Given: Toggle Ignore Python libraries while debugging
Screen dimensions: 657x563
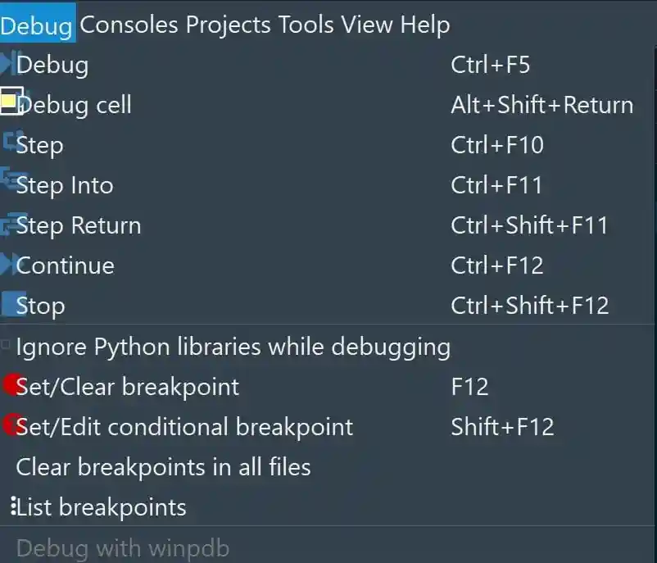Looking at the screenshot, I should tap(7, 346).
